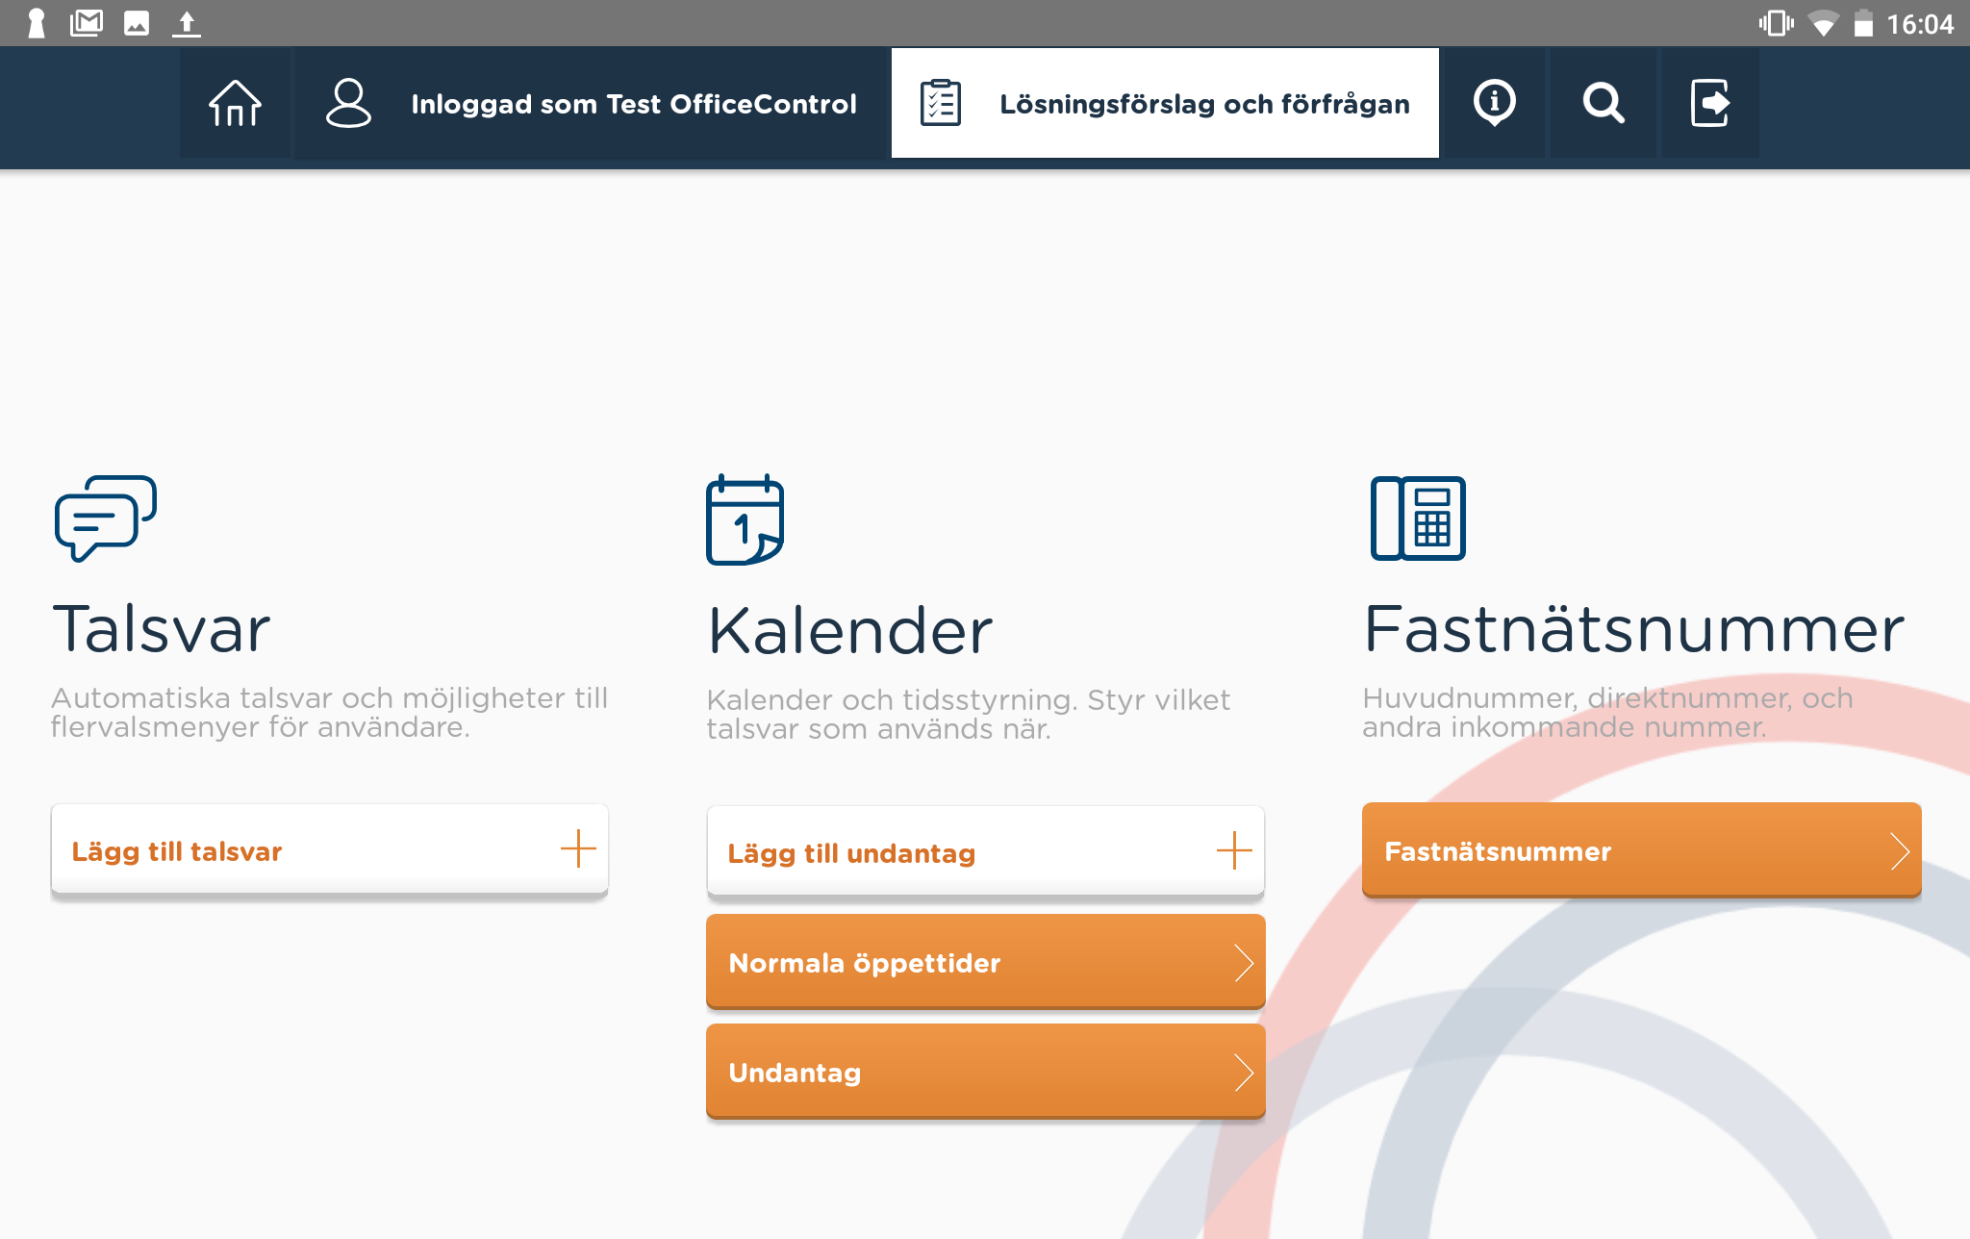
Task: Tap the text 'Automatiska talsvar och möjligheter till'
Action: 330,697
